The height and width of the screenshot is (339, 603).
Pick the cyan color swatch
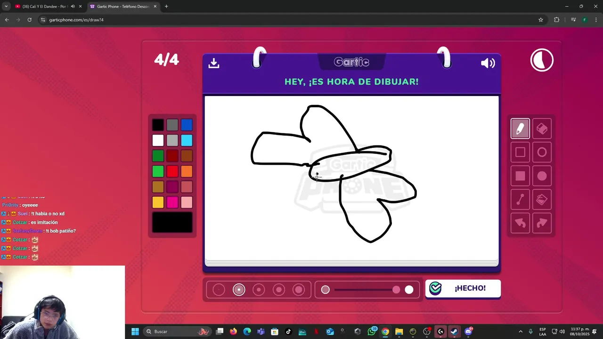(187, 140)
